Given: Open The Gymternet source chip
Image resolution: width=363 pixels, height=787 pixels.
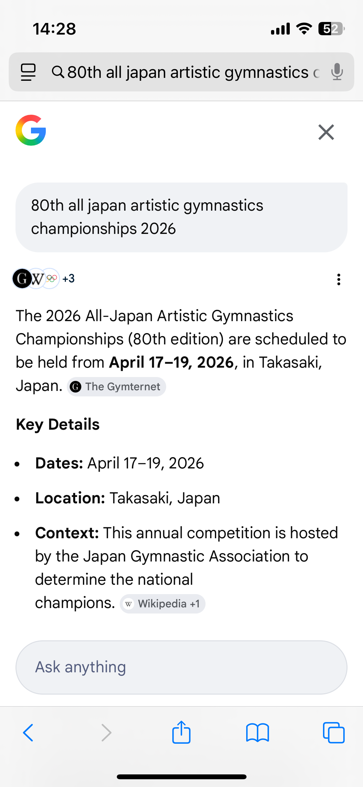Looking at the screenshot, I should pyautogui.click(x=116, y=387).
